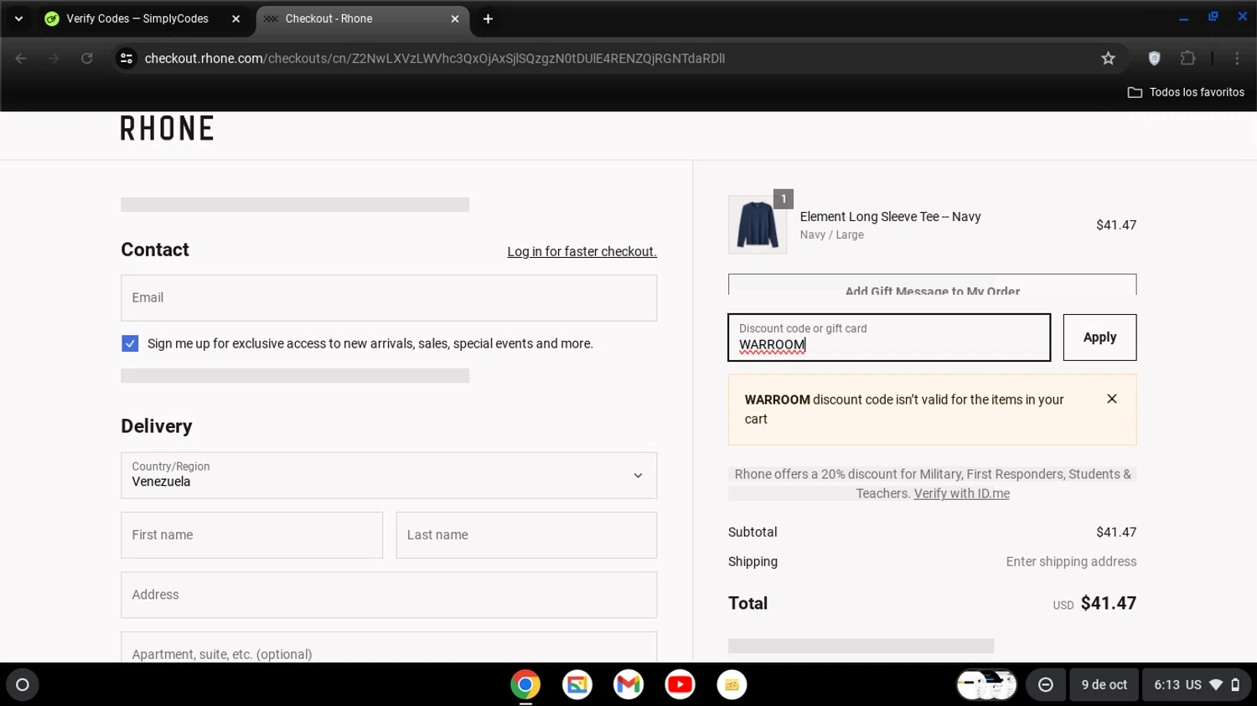Open the yellow notes app on the shelf
The width and height of the screenshot is (1257, 706).
tap(732, 685)
